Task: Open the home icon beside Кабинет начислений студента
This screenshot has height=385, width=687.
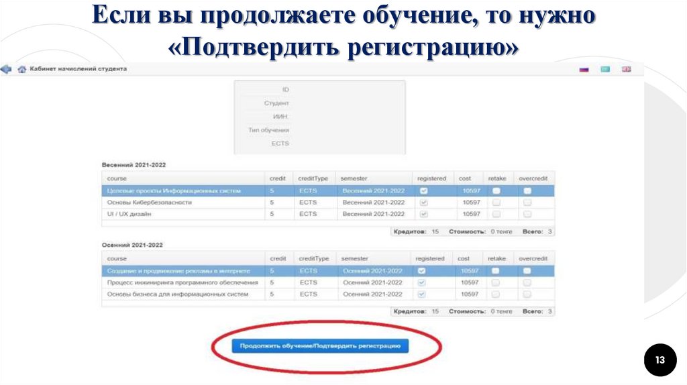Action: (x=21, y=69)
